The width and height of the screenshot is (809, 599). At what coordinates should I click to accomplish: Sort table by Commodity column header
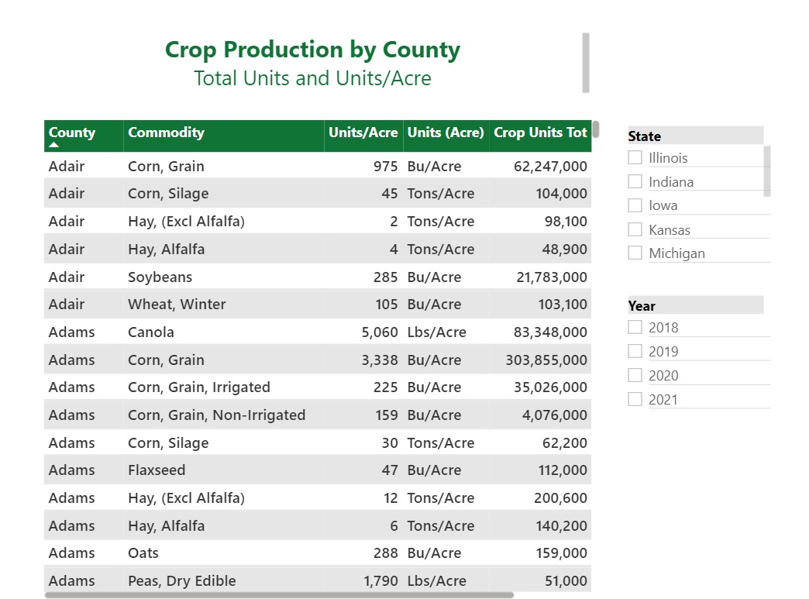166,133
